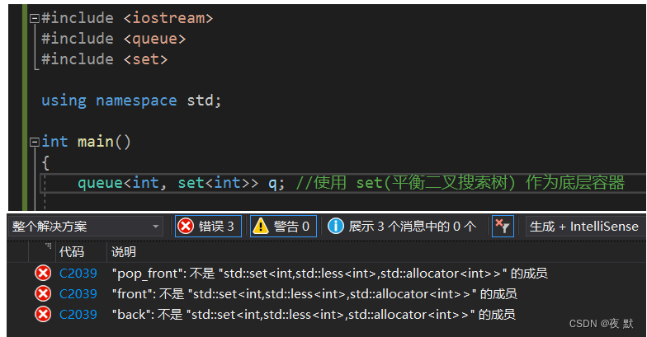The height and width of the screenshot is (337, 647).
Task: Click the red error icon for "back" row
Action: [x=43, y=315]
